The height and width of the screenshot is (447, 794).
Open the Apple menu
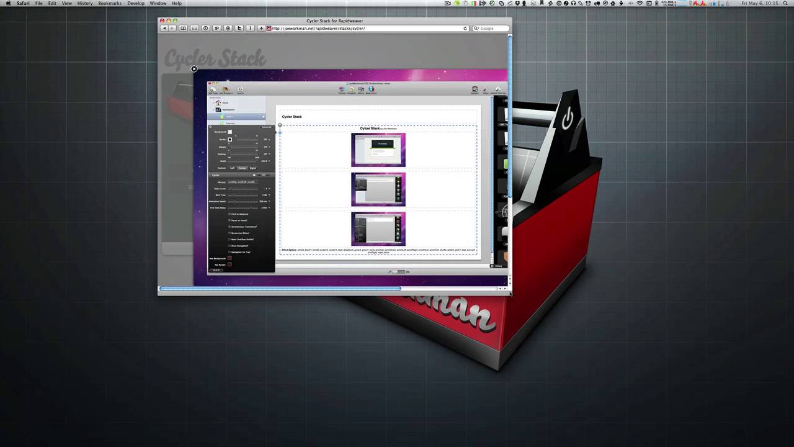9,4
